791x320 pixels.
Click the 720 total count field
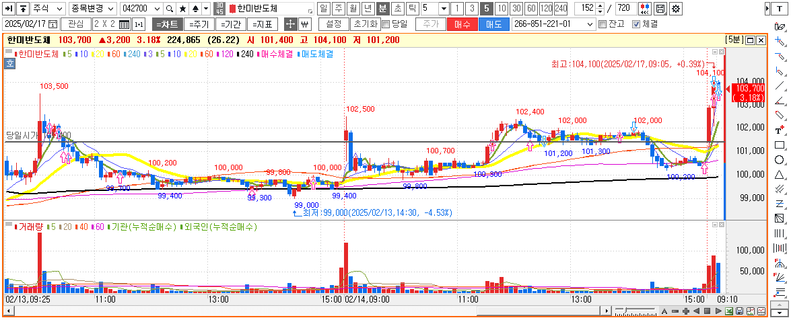625,9
